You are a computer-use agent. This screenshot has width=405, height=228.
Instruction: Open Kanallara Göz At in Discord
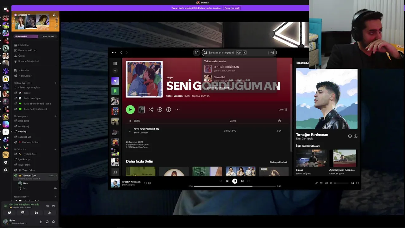[27, 51]
